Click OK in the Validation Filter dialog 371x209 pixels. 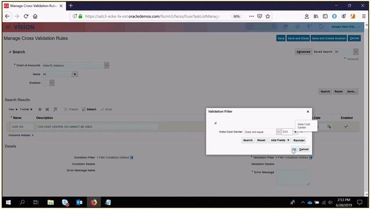coord(294,149)
